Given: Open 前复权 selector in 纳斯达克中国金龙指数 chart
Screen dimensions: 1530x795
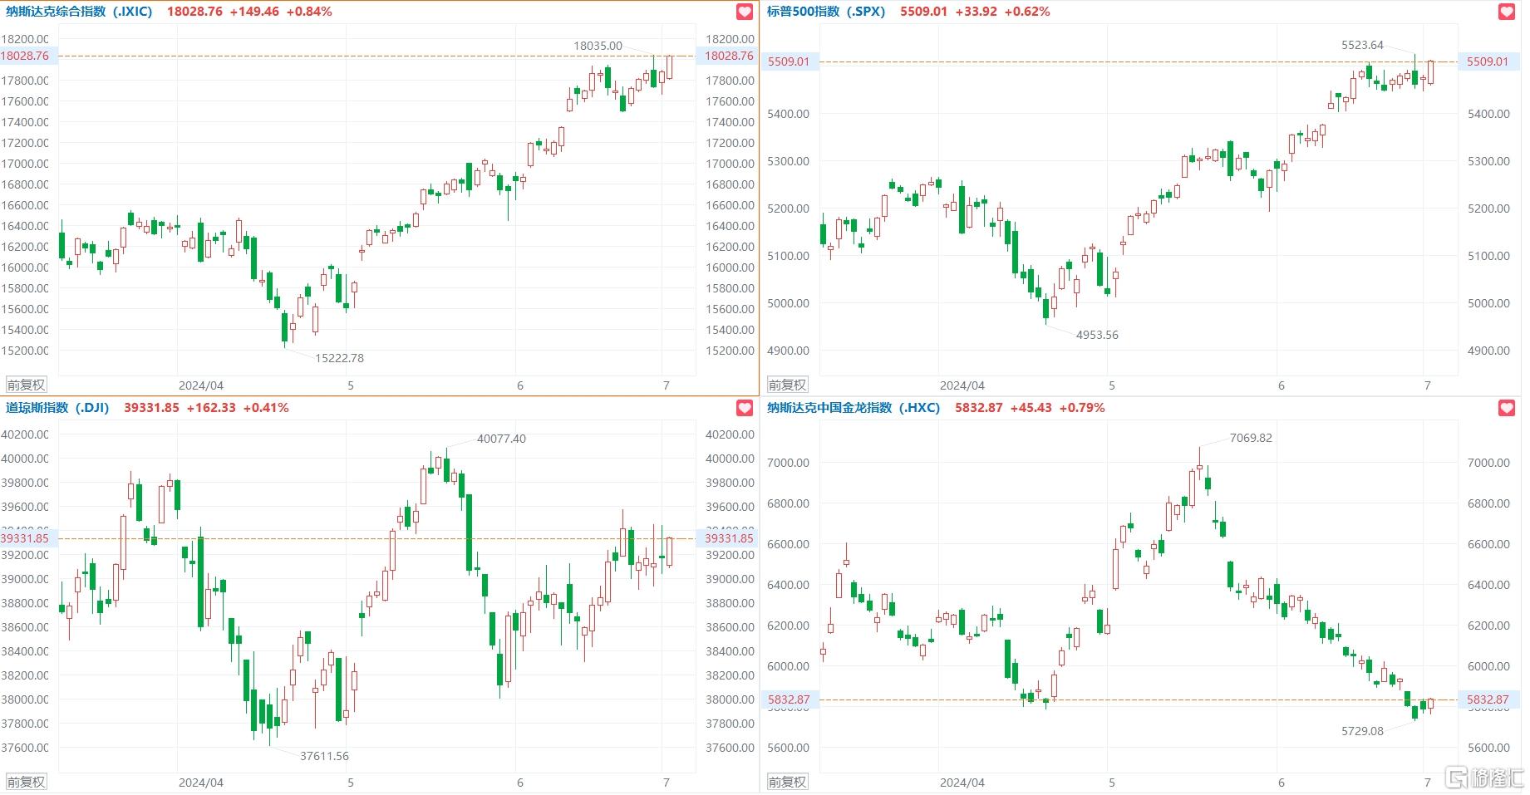Looking at the screenshot, I should [787, 782].
